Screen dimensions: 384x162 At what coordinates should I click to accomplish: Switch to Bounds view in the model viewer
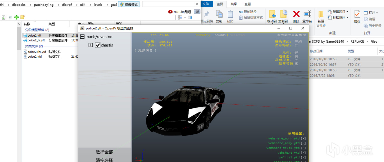[x=220, y=35]
